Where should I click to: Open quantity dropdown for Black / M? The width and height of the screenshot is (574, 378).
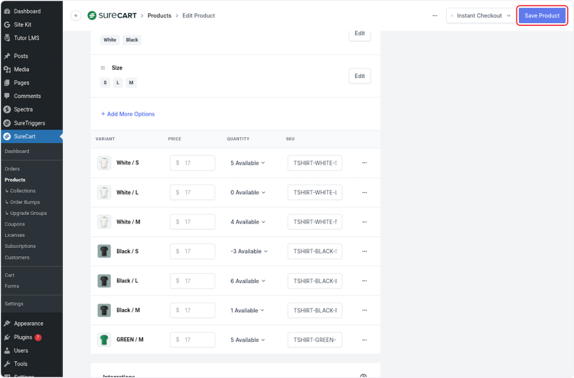tap(247, 310)
